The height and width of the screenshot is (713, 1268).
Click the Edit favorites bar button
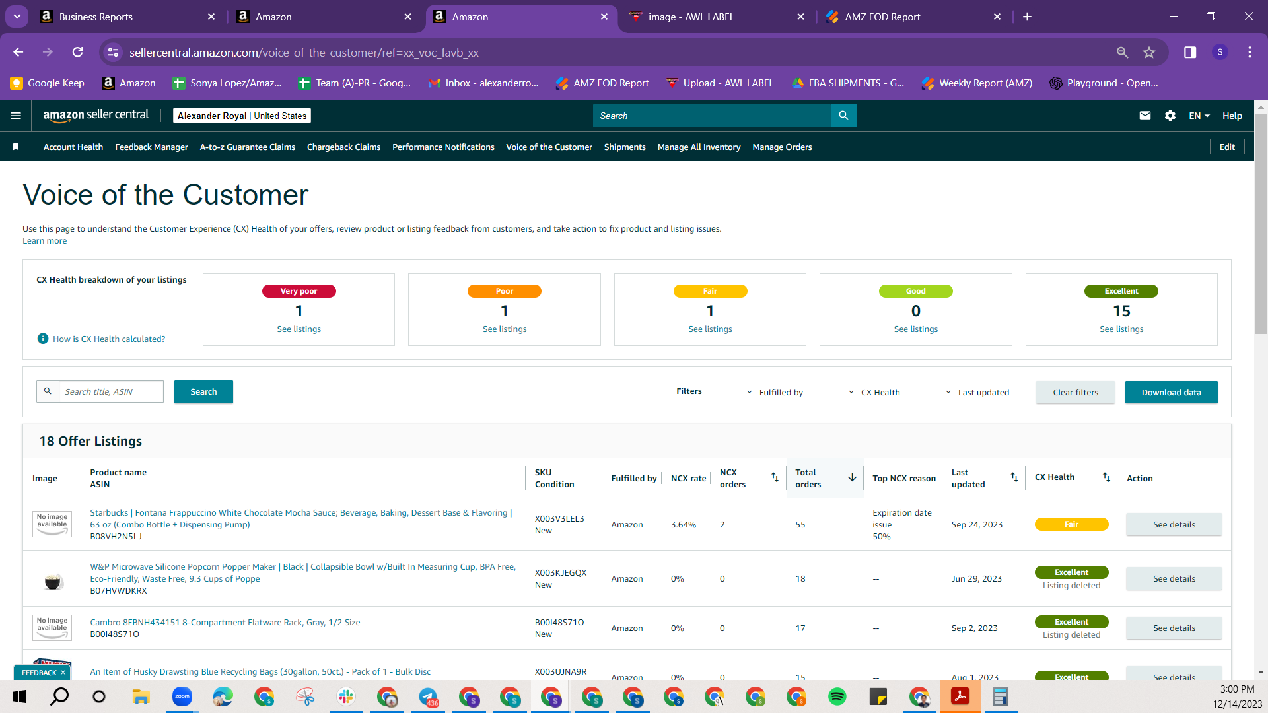point(1227,147)
